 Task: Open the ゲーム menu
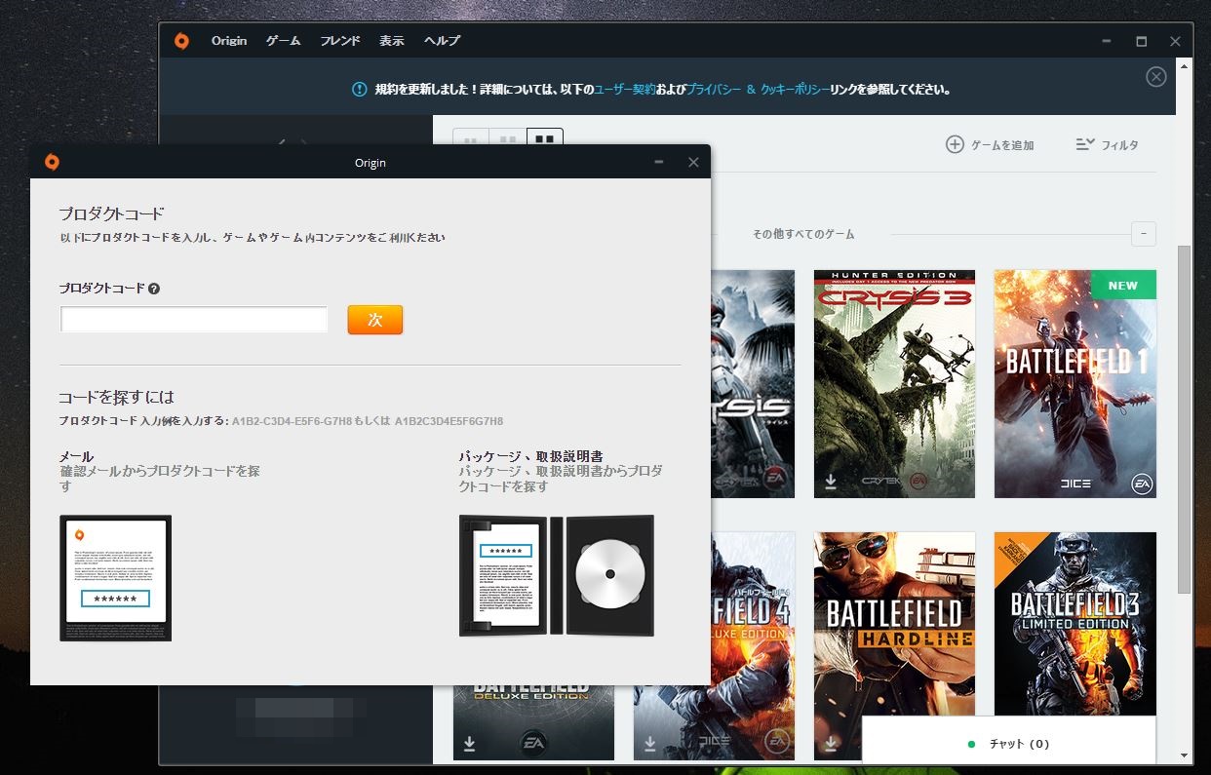click(x=284, y=41)
